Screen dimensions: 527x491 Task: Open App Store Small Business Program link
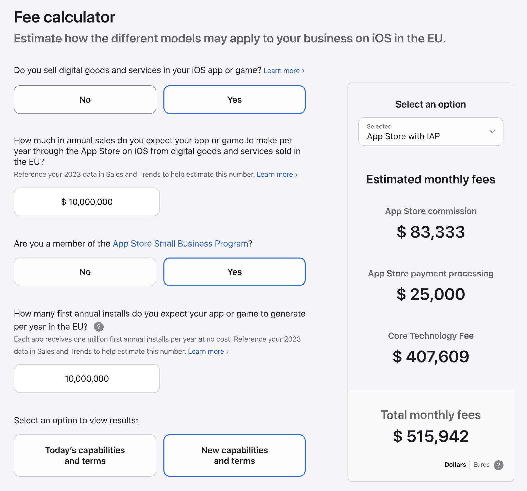tap(180, 243)
